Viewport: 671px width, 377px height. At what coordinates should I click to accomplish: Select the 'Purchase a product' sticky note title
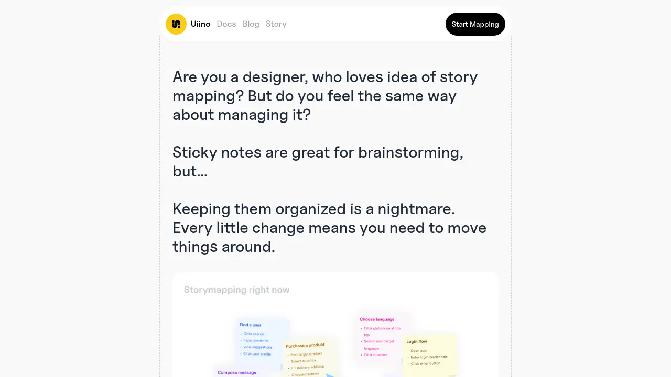point(305,346)
